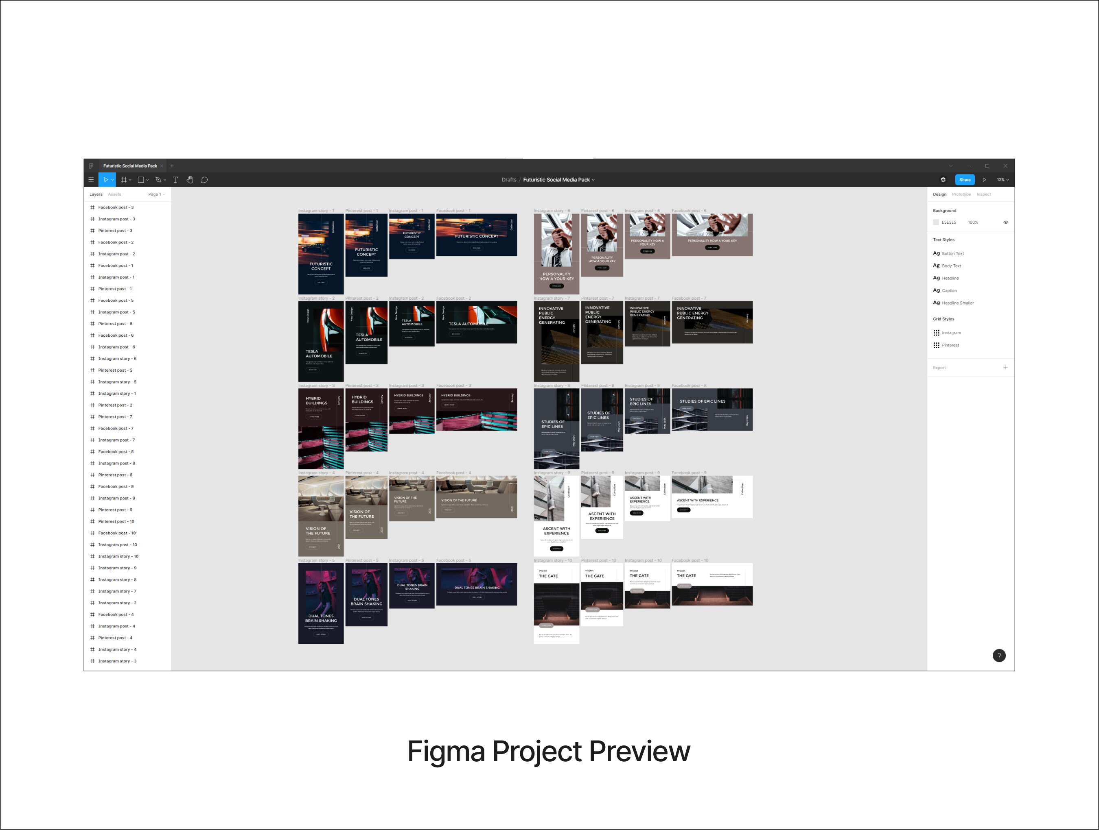The height and width of the screenshot is (830, 1099).
Task: Select the Hand tool
Action: [190, 180]
